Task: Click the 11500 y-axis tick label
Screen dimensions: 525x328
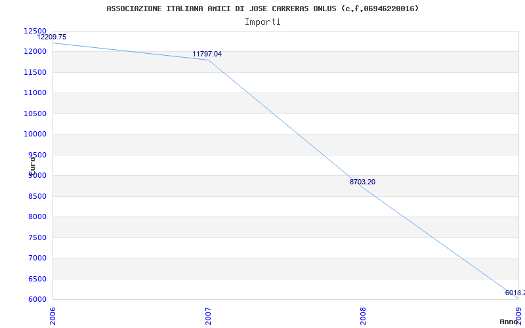Action: (x=35, y=72)
